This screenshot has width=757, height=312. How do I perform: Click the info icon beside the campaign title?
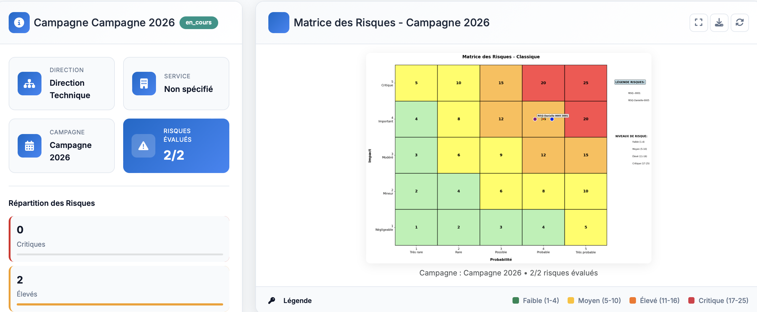[x=19, y=23]
